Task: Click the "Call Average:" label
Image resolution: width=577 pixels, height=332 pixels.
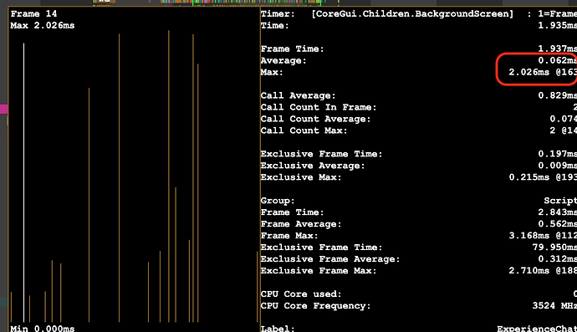Action: (x=298, y=95)
